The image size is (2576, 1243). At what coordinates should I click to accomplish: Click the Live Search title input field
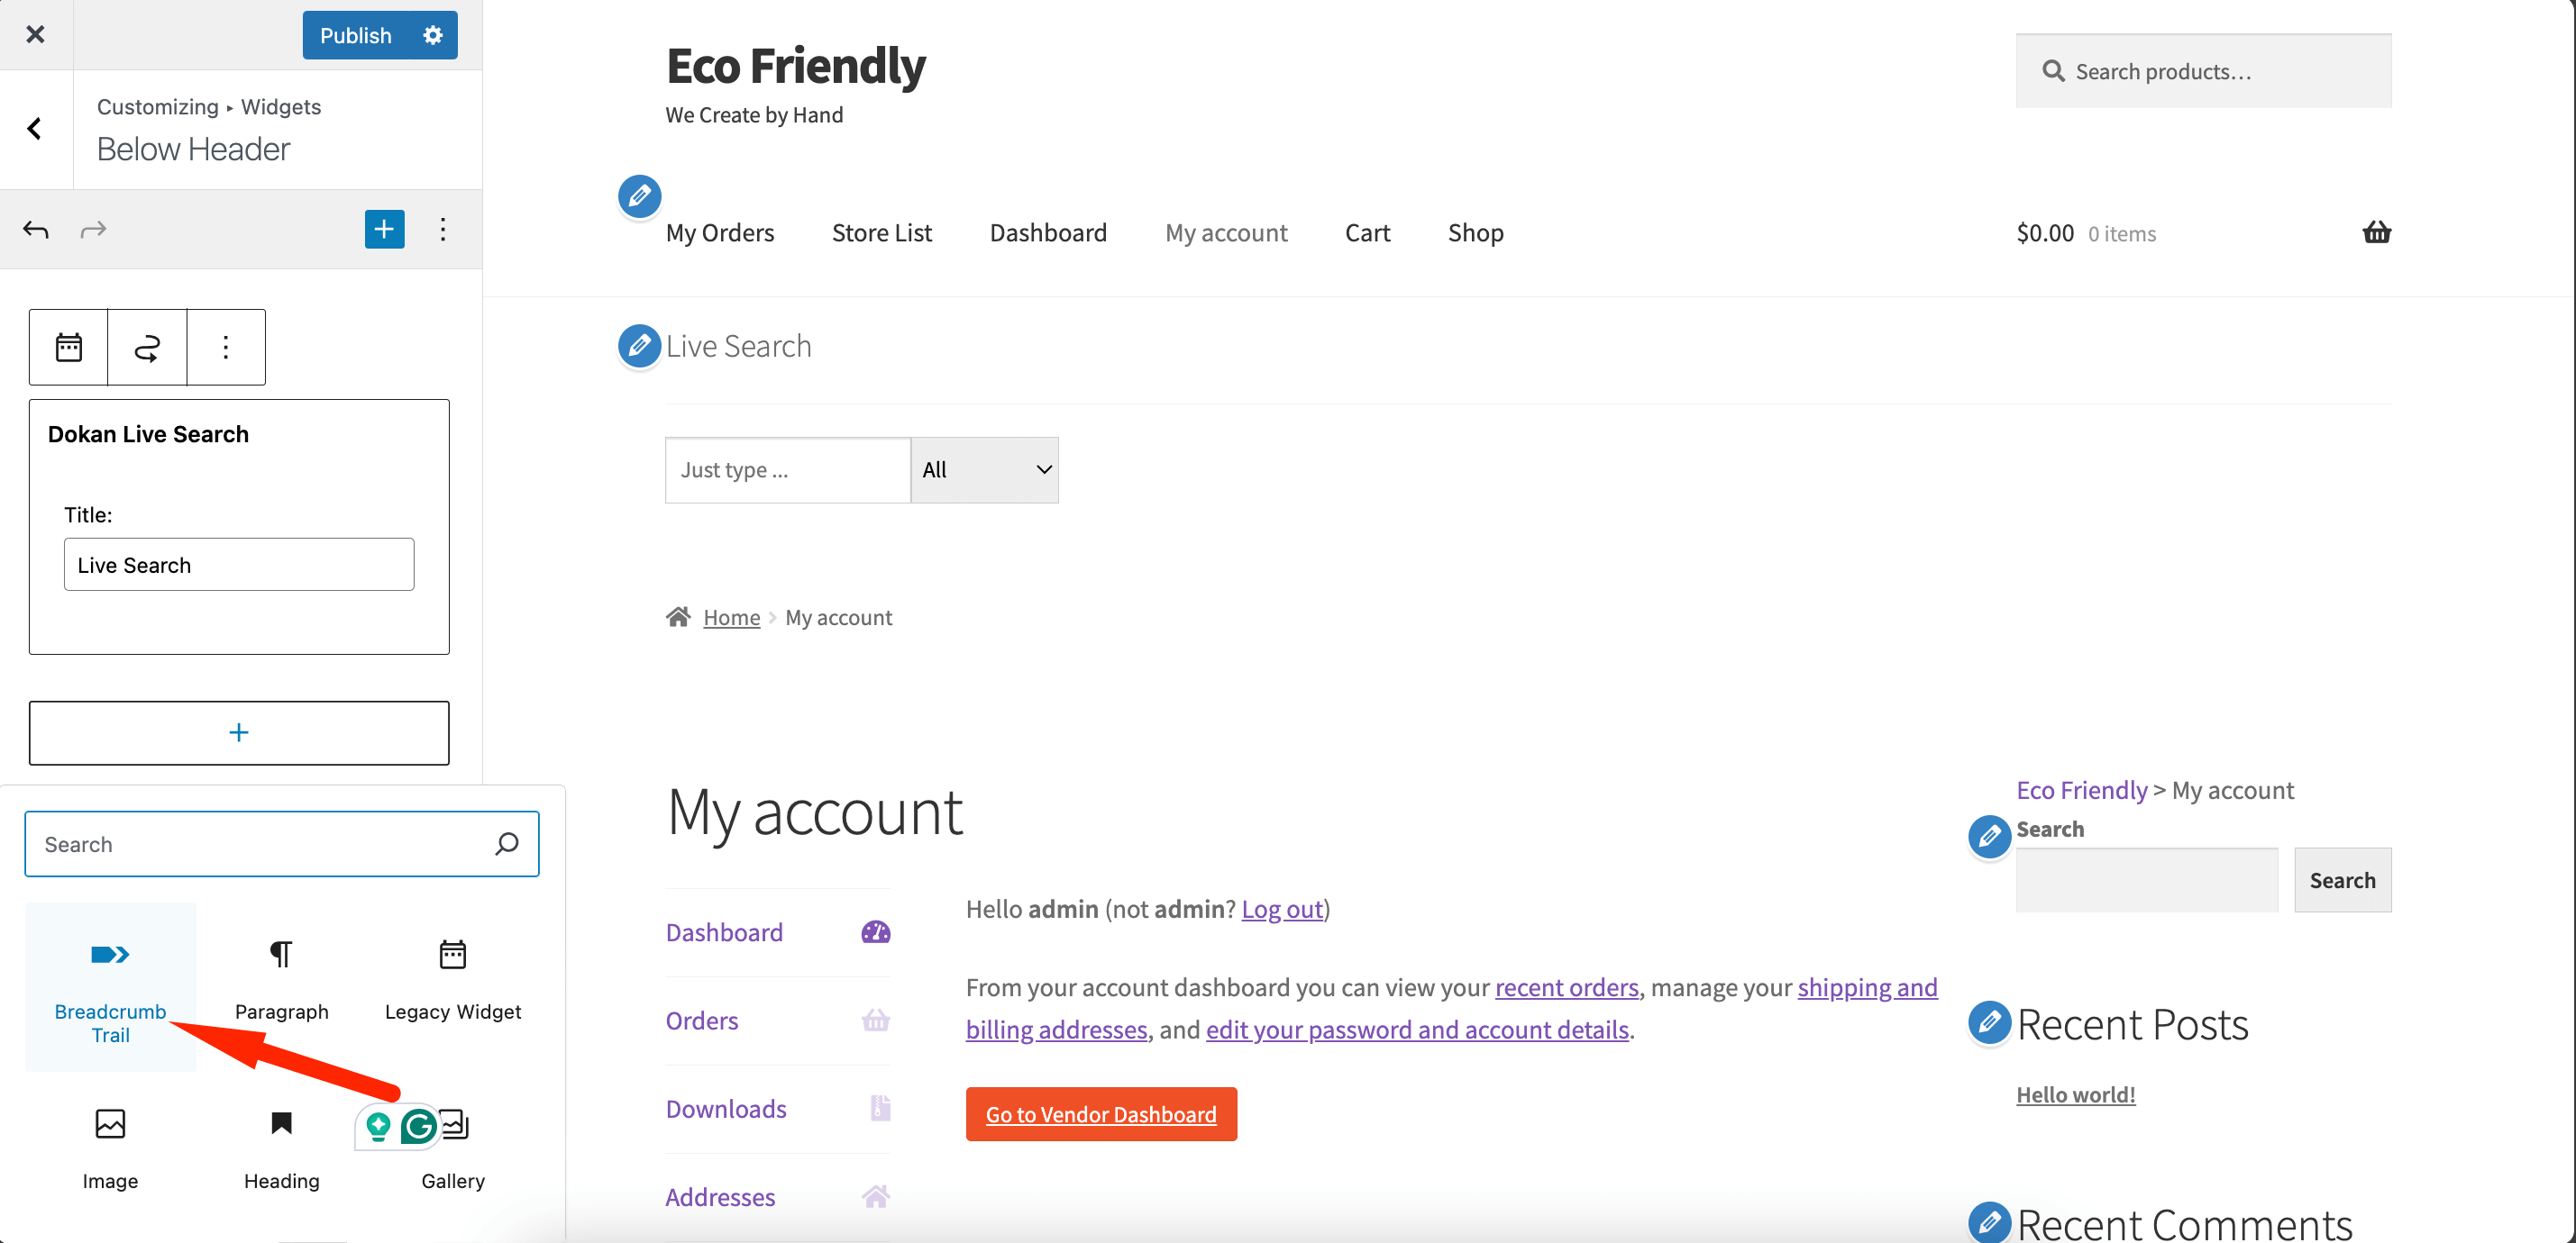pyautogui.click(x=238, y=563)
